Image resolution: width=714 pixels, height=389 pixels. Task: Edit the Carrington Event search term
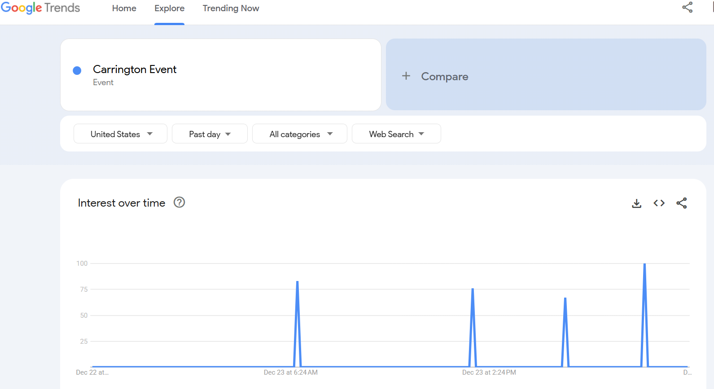221,75
